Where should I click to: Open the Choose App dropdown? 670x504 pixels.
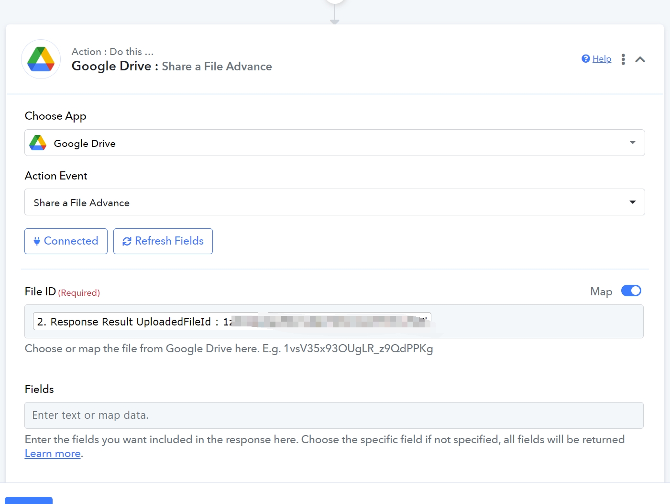click(x=335, y=143)
